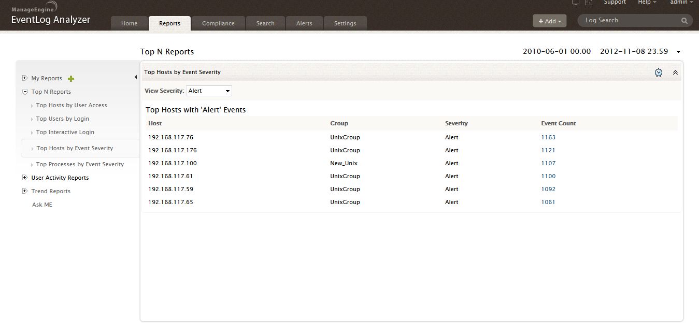Switch to the Compliance tab
Screen dimensions: 699x332
pos(218,23)
